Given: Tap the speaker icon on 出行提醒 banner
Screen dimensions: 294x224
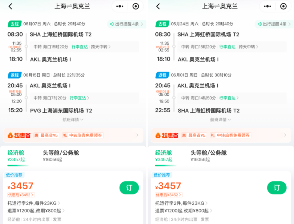Looking at the screenshot, I should coord(112,24).
